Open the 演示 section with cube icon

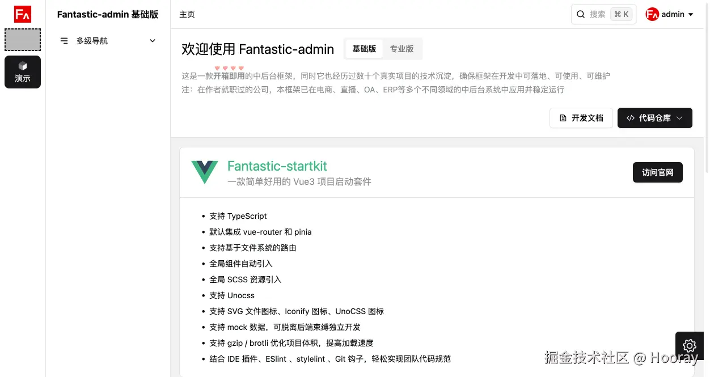click(23, 72)
